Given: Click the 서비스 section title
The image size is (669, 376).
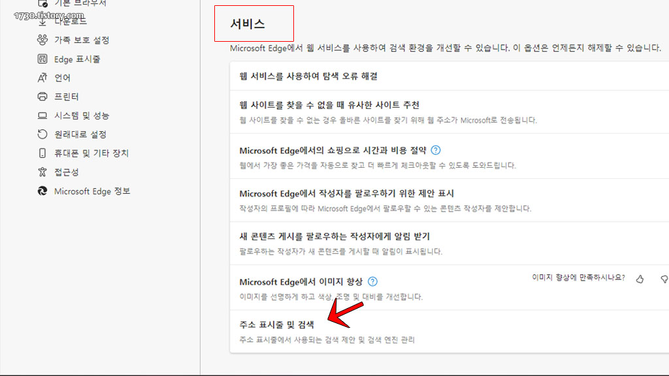Looking at the screenshot, I should coord(248,23).
